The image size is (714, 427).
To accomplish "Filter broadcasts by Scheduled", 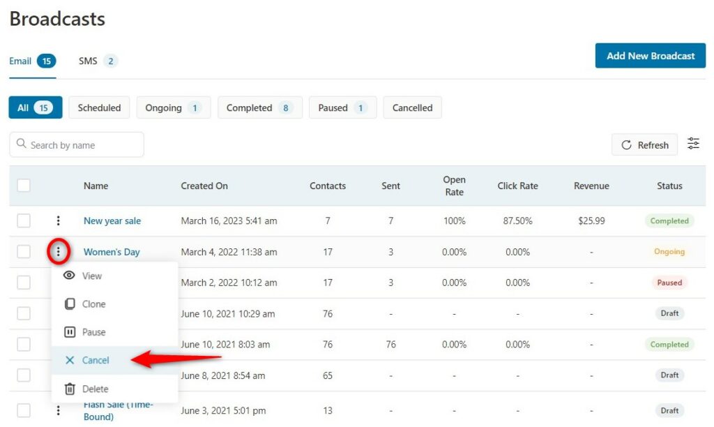I will tap(99, 107).
